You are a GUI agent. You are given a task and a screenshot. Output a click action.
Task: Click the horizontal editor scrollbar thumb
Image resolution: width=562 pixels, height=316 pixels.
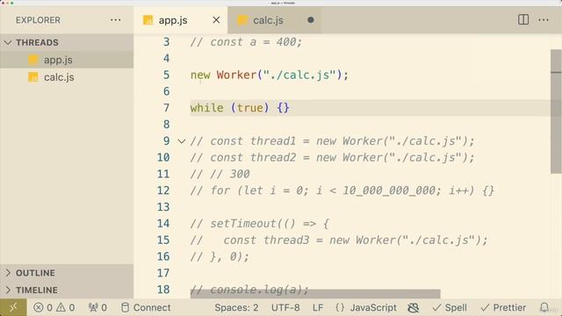[x=315, y=294]
